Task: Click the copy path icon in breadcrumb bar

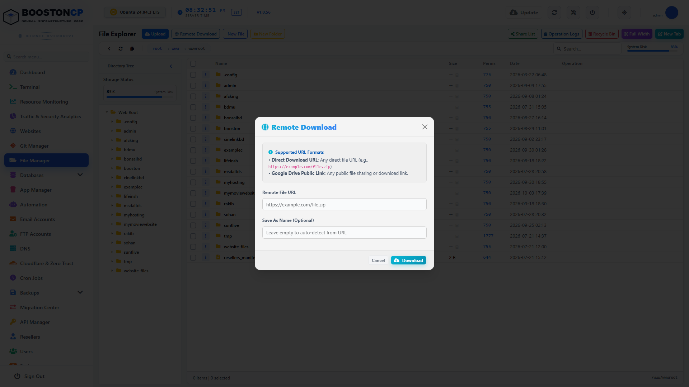Action: coord(132,48)
